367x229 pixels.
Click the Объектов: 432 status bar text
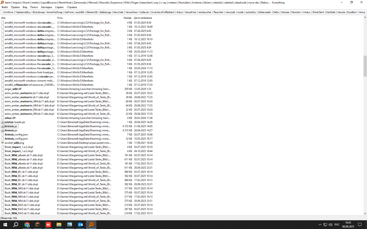click(x=9, y=218)
